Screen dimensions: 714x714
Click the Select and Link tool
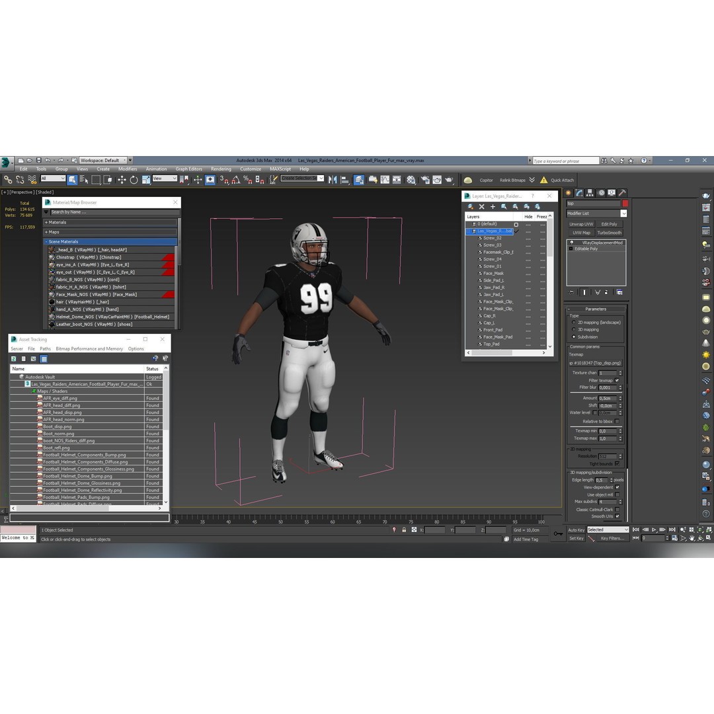point(8,180)
